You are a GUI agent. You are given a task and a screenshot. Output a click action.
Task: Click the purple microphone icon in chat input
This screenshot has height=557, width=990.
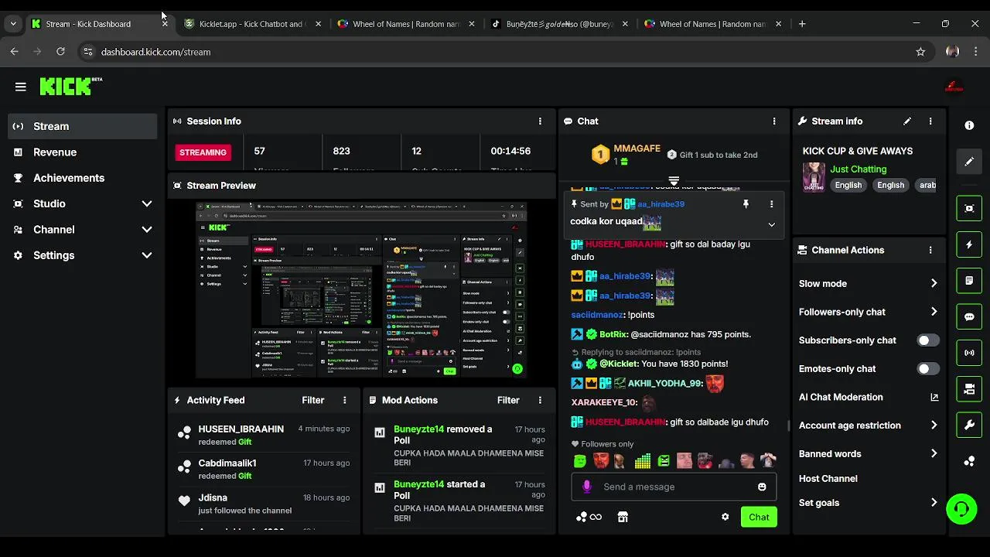tap(587, 487)
